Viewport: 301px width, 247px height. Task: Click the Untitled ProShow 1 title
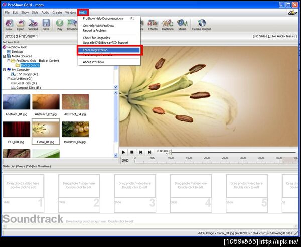tap(21, 36)
